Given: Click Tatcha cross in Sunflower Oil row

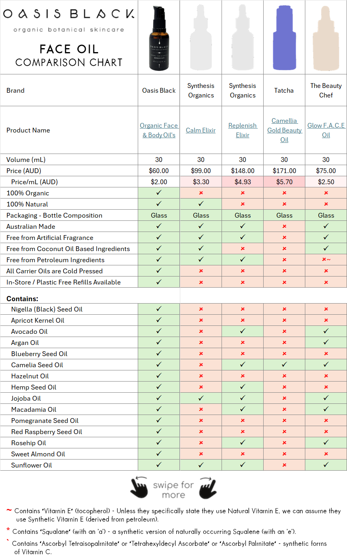Looking at the screenshot, I should 284,465.
